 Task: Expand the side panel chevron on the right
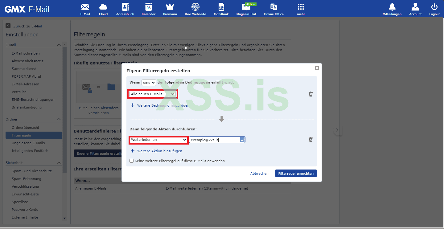pos(337,130)
